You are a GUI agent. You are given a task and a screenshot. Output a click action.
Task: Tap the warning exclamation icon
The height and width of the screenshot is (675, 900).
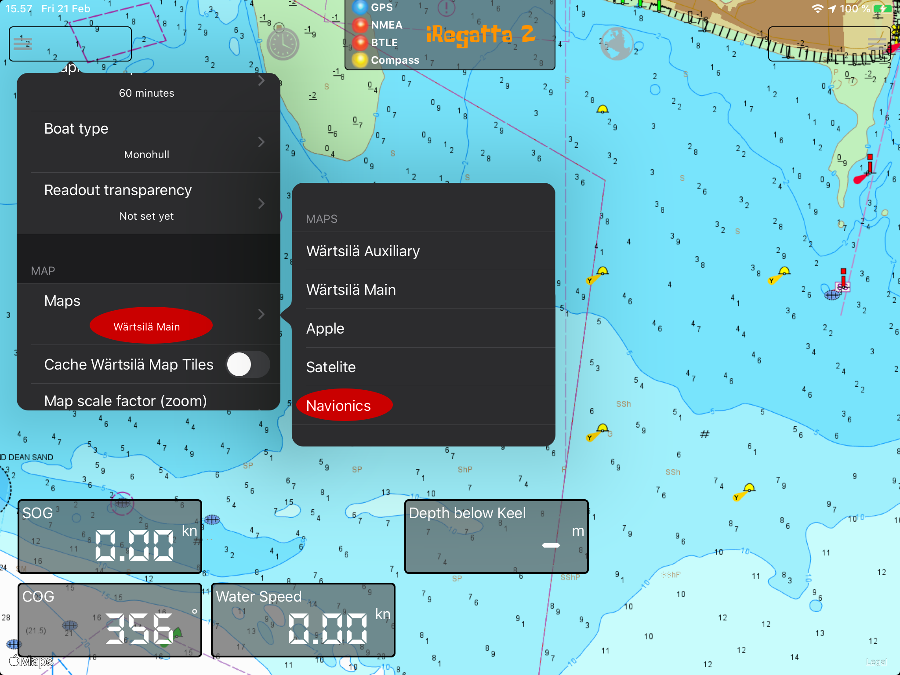point(446,7)
